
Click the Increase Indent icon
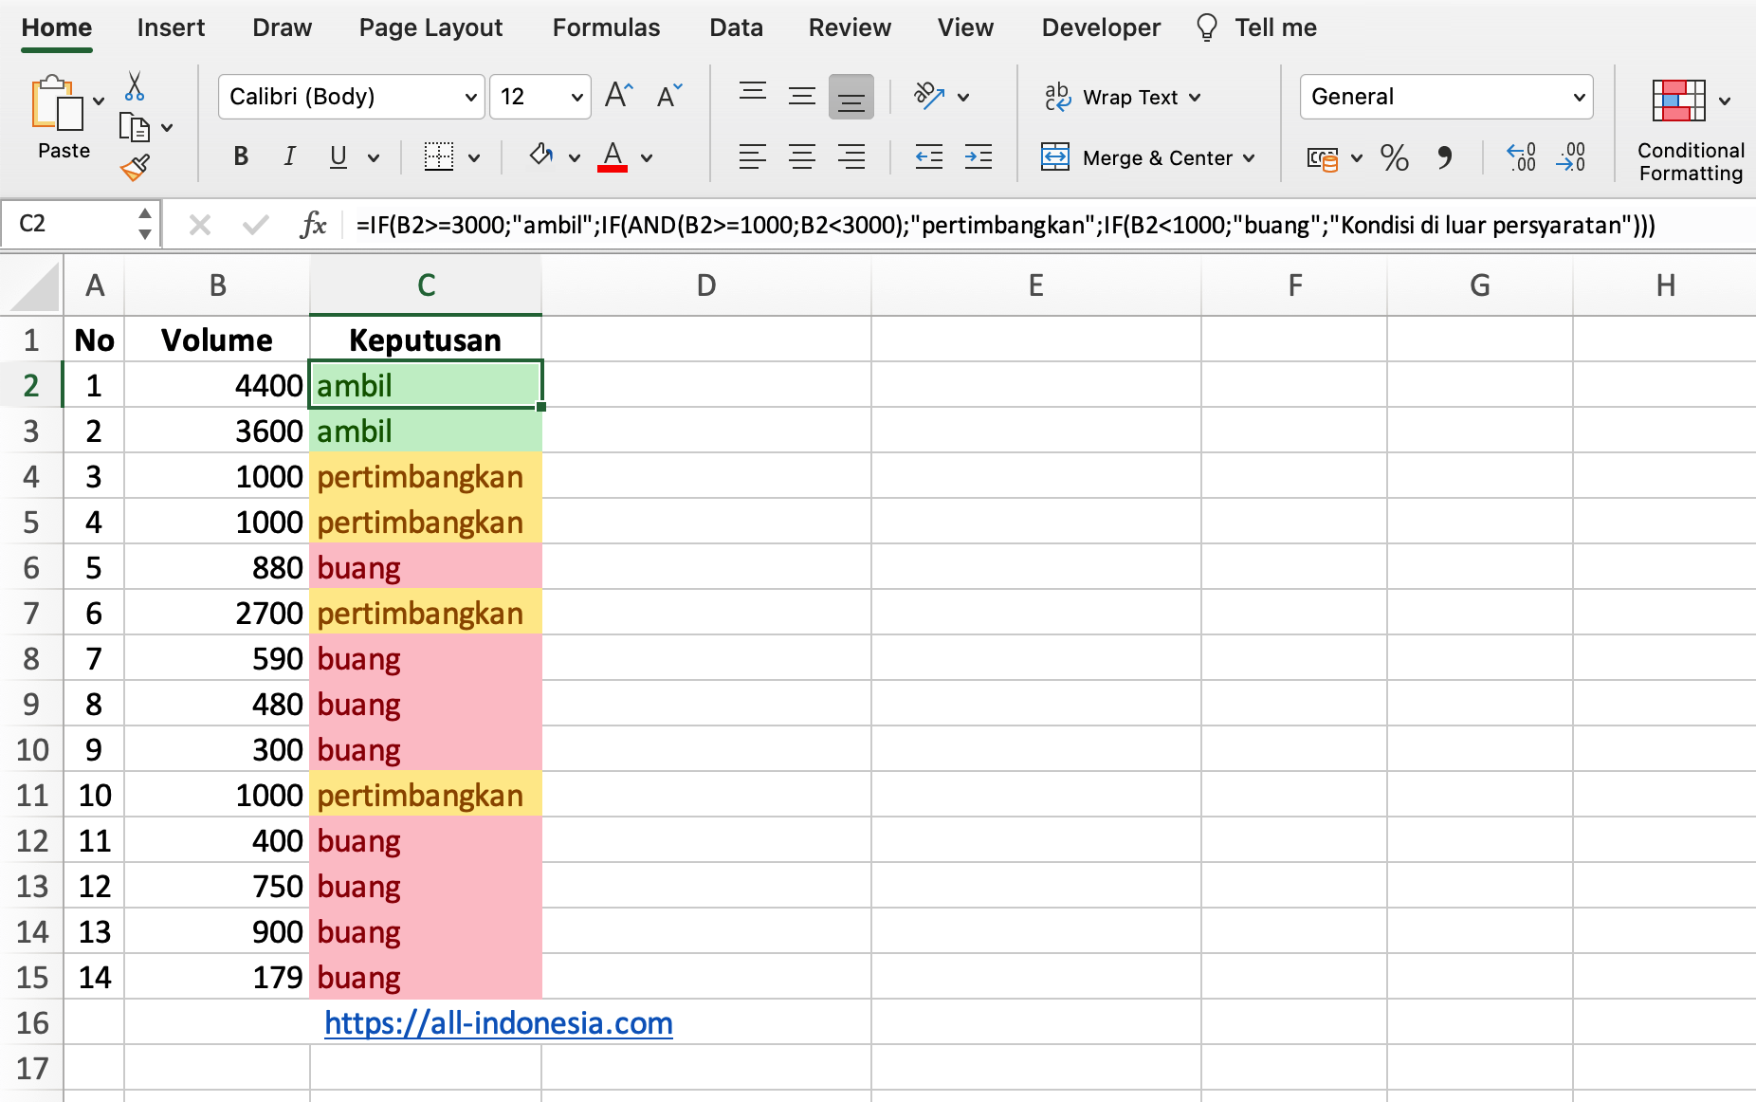(978, 157)
